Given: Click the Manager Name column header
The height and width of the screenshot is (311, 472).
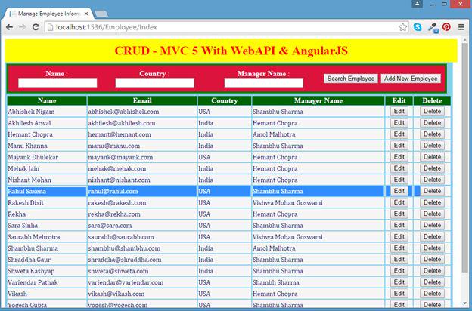Looking at the screenshot, I should pyautogui.click(x=318, y=100).
